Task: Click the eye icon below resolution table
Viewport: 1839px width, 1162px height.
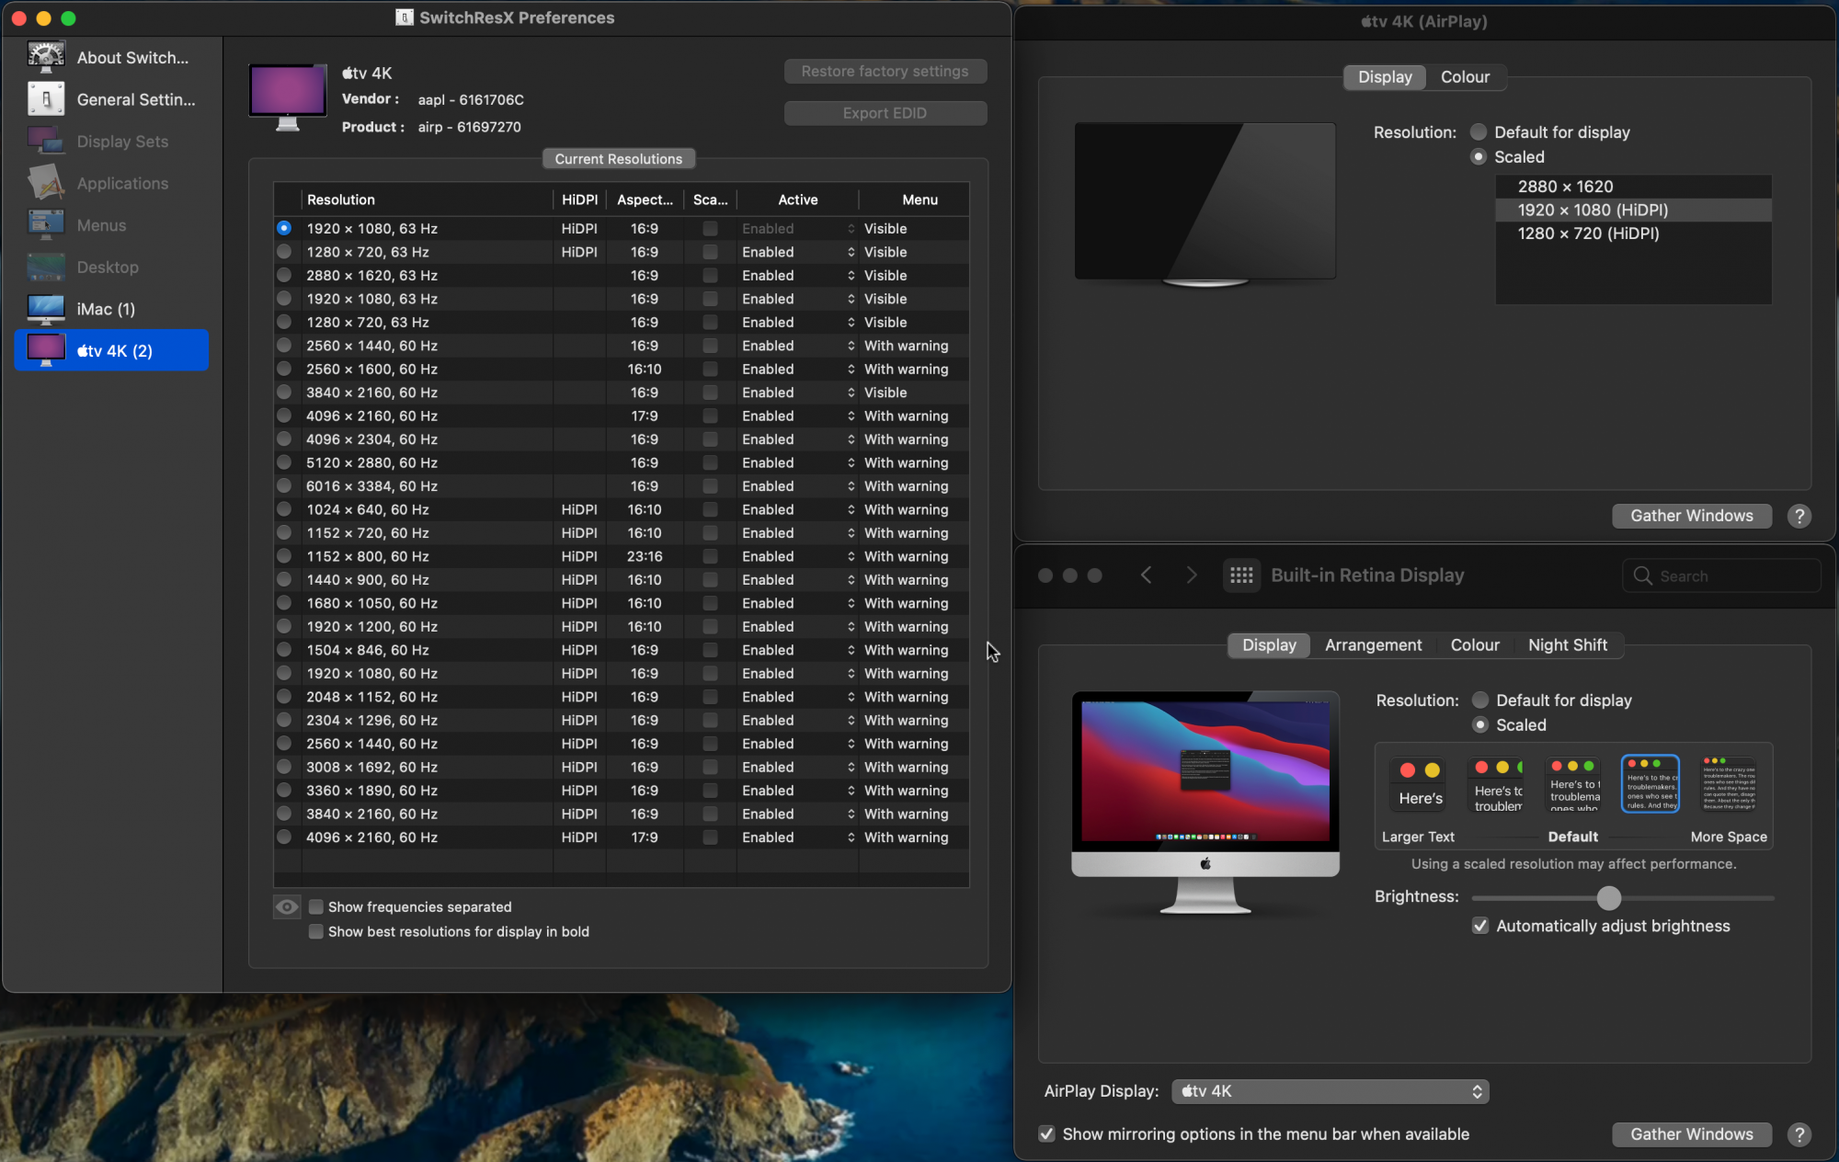Action: coord(287,907)
